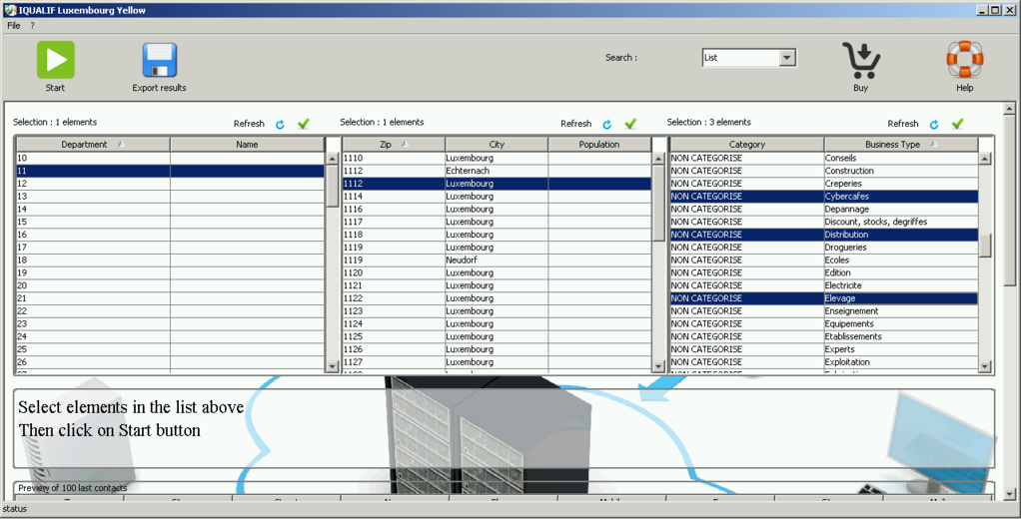This screenshot has height=519, width=1021.
Task: Refresh the Department list with blue arrow
Action: tap(280, 124)
